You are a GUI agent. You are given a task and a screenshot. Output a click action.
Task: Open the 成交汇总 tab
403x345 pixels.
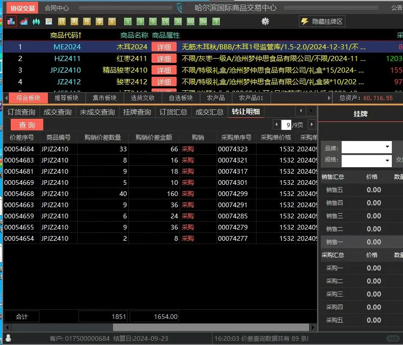pyautogui.click(x=210, y=112)
